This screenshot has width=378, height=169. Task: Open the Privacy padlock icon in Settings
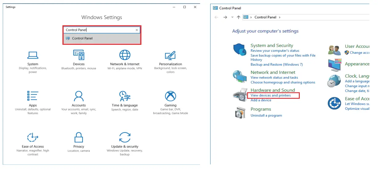click(79, 137)
